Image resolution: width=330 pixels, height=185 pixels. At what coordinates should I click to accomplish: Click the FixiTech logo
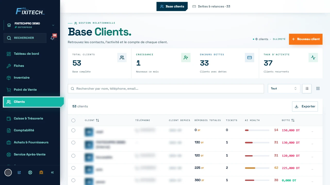[x=30, y=11]
